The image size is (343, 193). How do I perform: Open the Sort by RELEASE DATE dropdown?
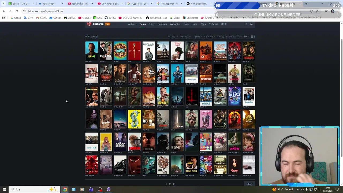pyautogui.click(x=229, y=36)
